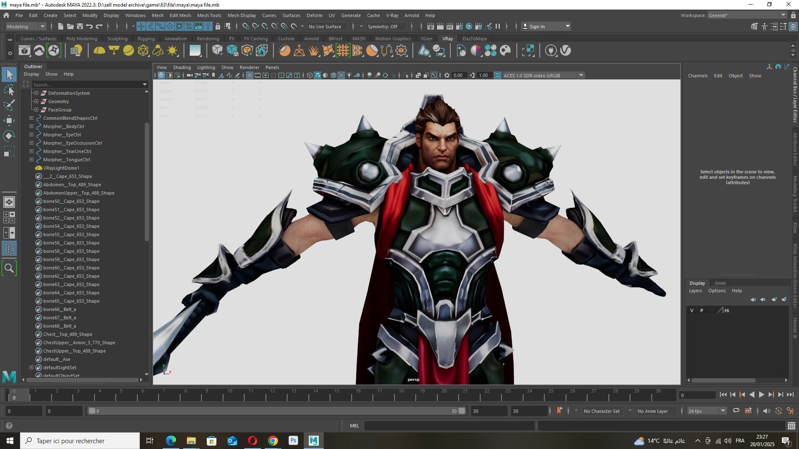The image size is (799, 449).
Task: Open ACES 1.0 SDR-video color dropdown
Action: pyautogui.click(x=543, y=75)
